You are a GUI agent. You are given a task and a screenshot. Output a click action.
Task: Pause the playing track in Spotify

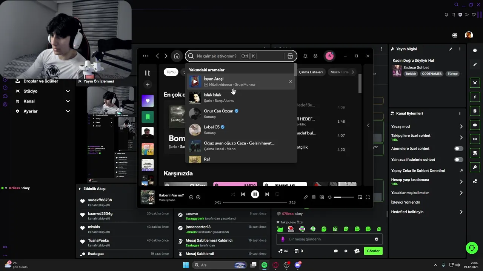click(x=255, y=194)
